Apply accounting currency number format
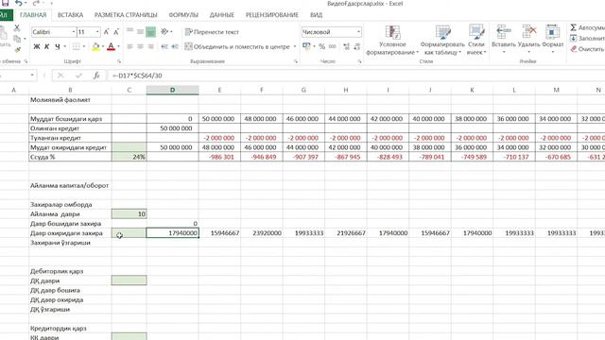Screen dimensions: 605x340 pyautogui.click(x=306, y=46)
